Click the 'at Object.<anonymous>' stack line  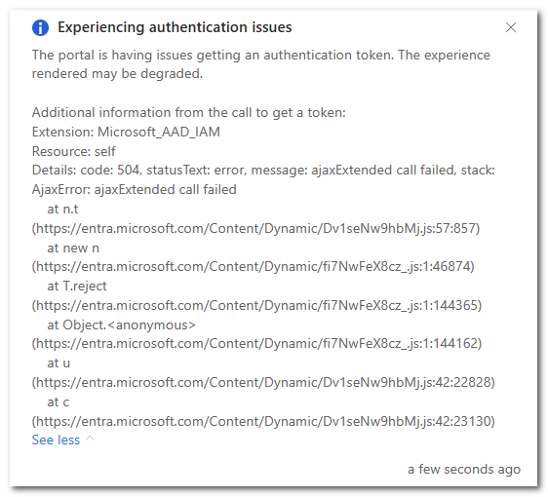[x=121, y=325]
